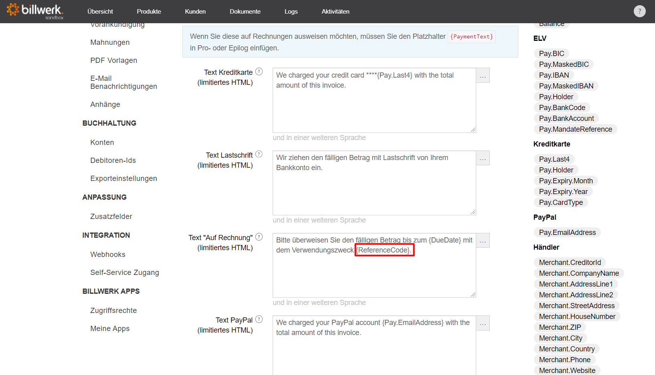655x375 pixels.
Task: Click help icon next to Text "Auf Rechnung"
Action: click(259, 237)
